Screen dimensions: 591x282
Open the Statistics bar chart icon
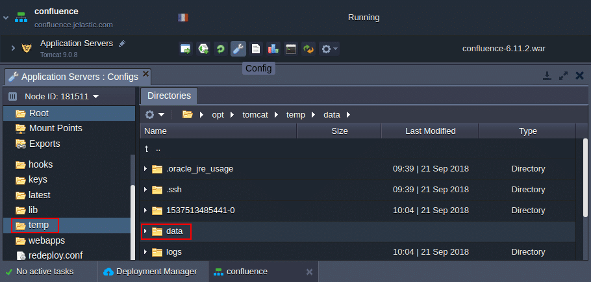273,49
